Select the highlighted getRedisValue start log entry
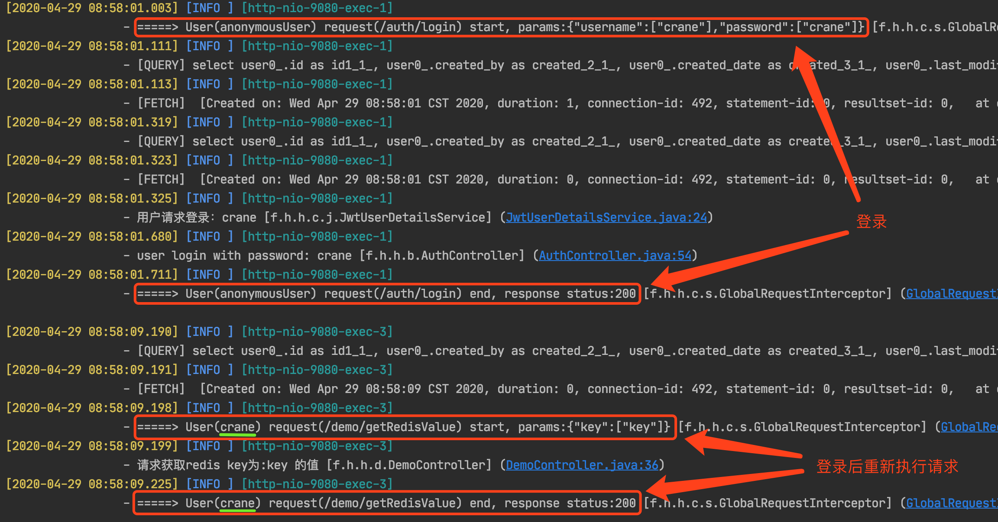This screenshot has height=522, width=998. [x=403, y=426]
